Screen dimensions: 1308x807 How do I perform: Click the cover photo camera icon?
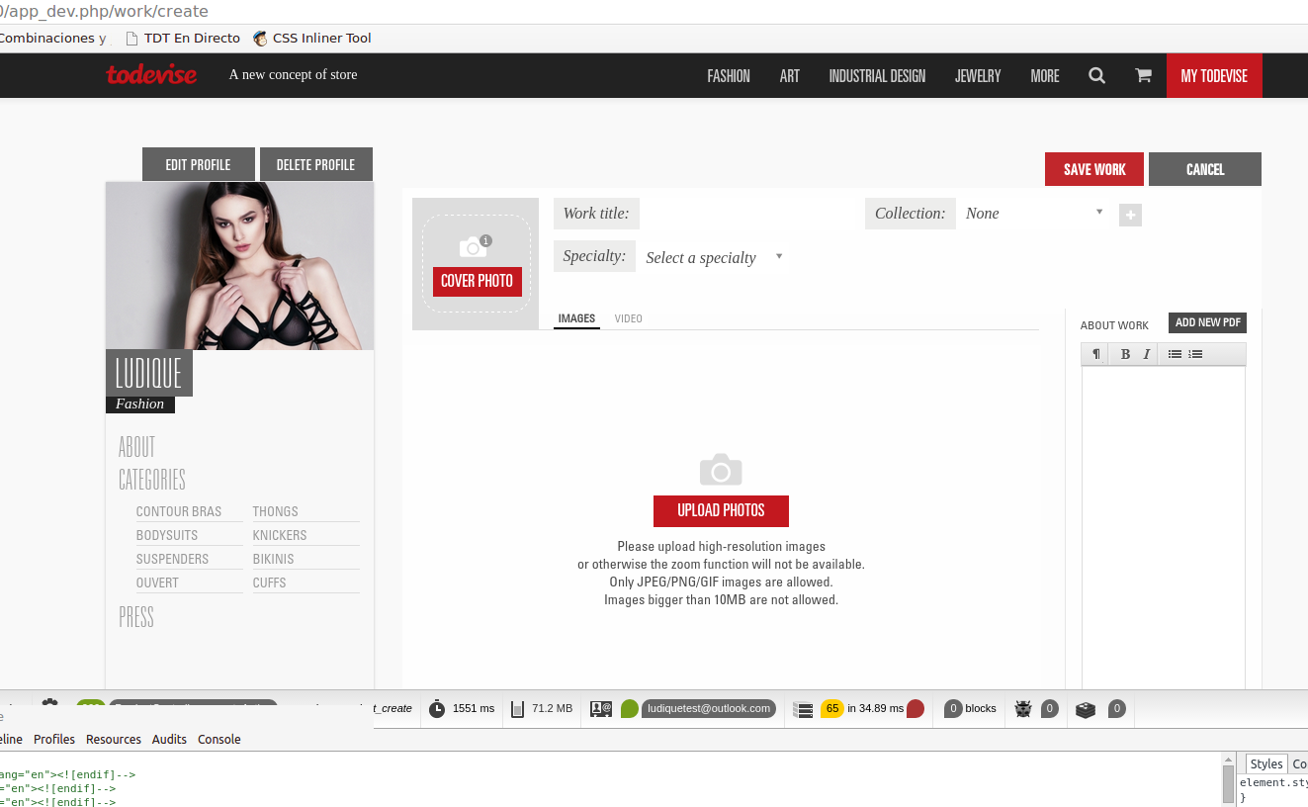[x=475, y=245]
